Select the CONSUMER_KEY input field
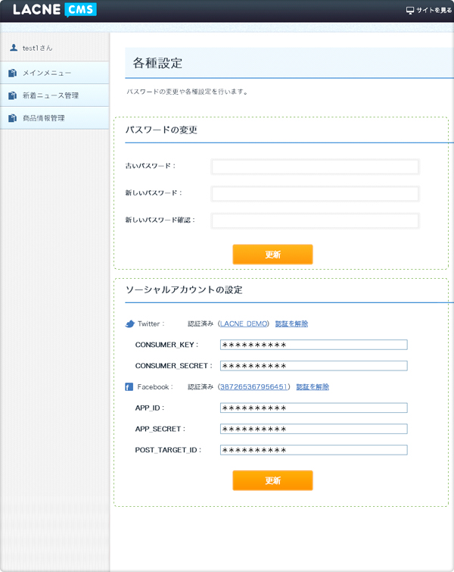Image resolution: width=454 pixels, height=572 pixels. (x=314, y=345)
